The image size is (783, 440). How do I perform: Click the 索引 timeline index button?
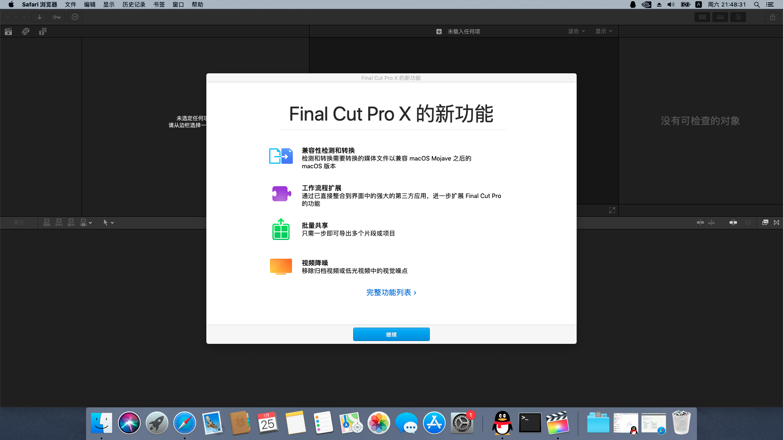pos(19,222)
